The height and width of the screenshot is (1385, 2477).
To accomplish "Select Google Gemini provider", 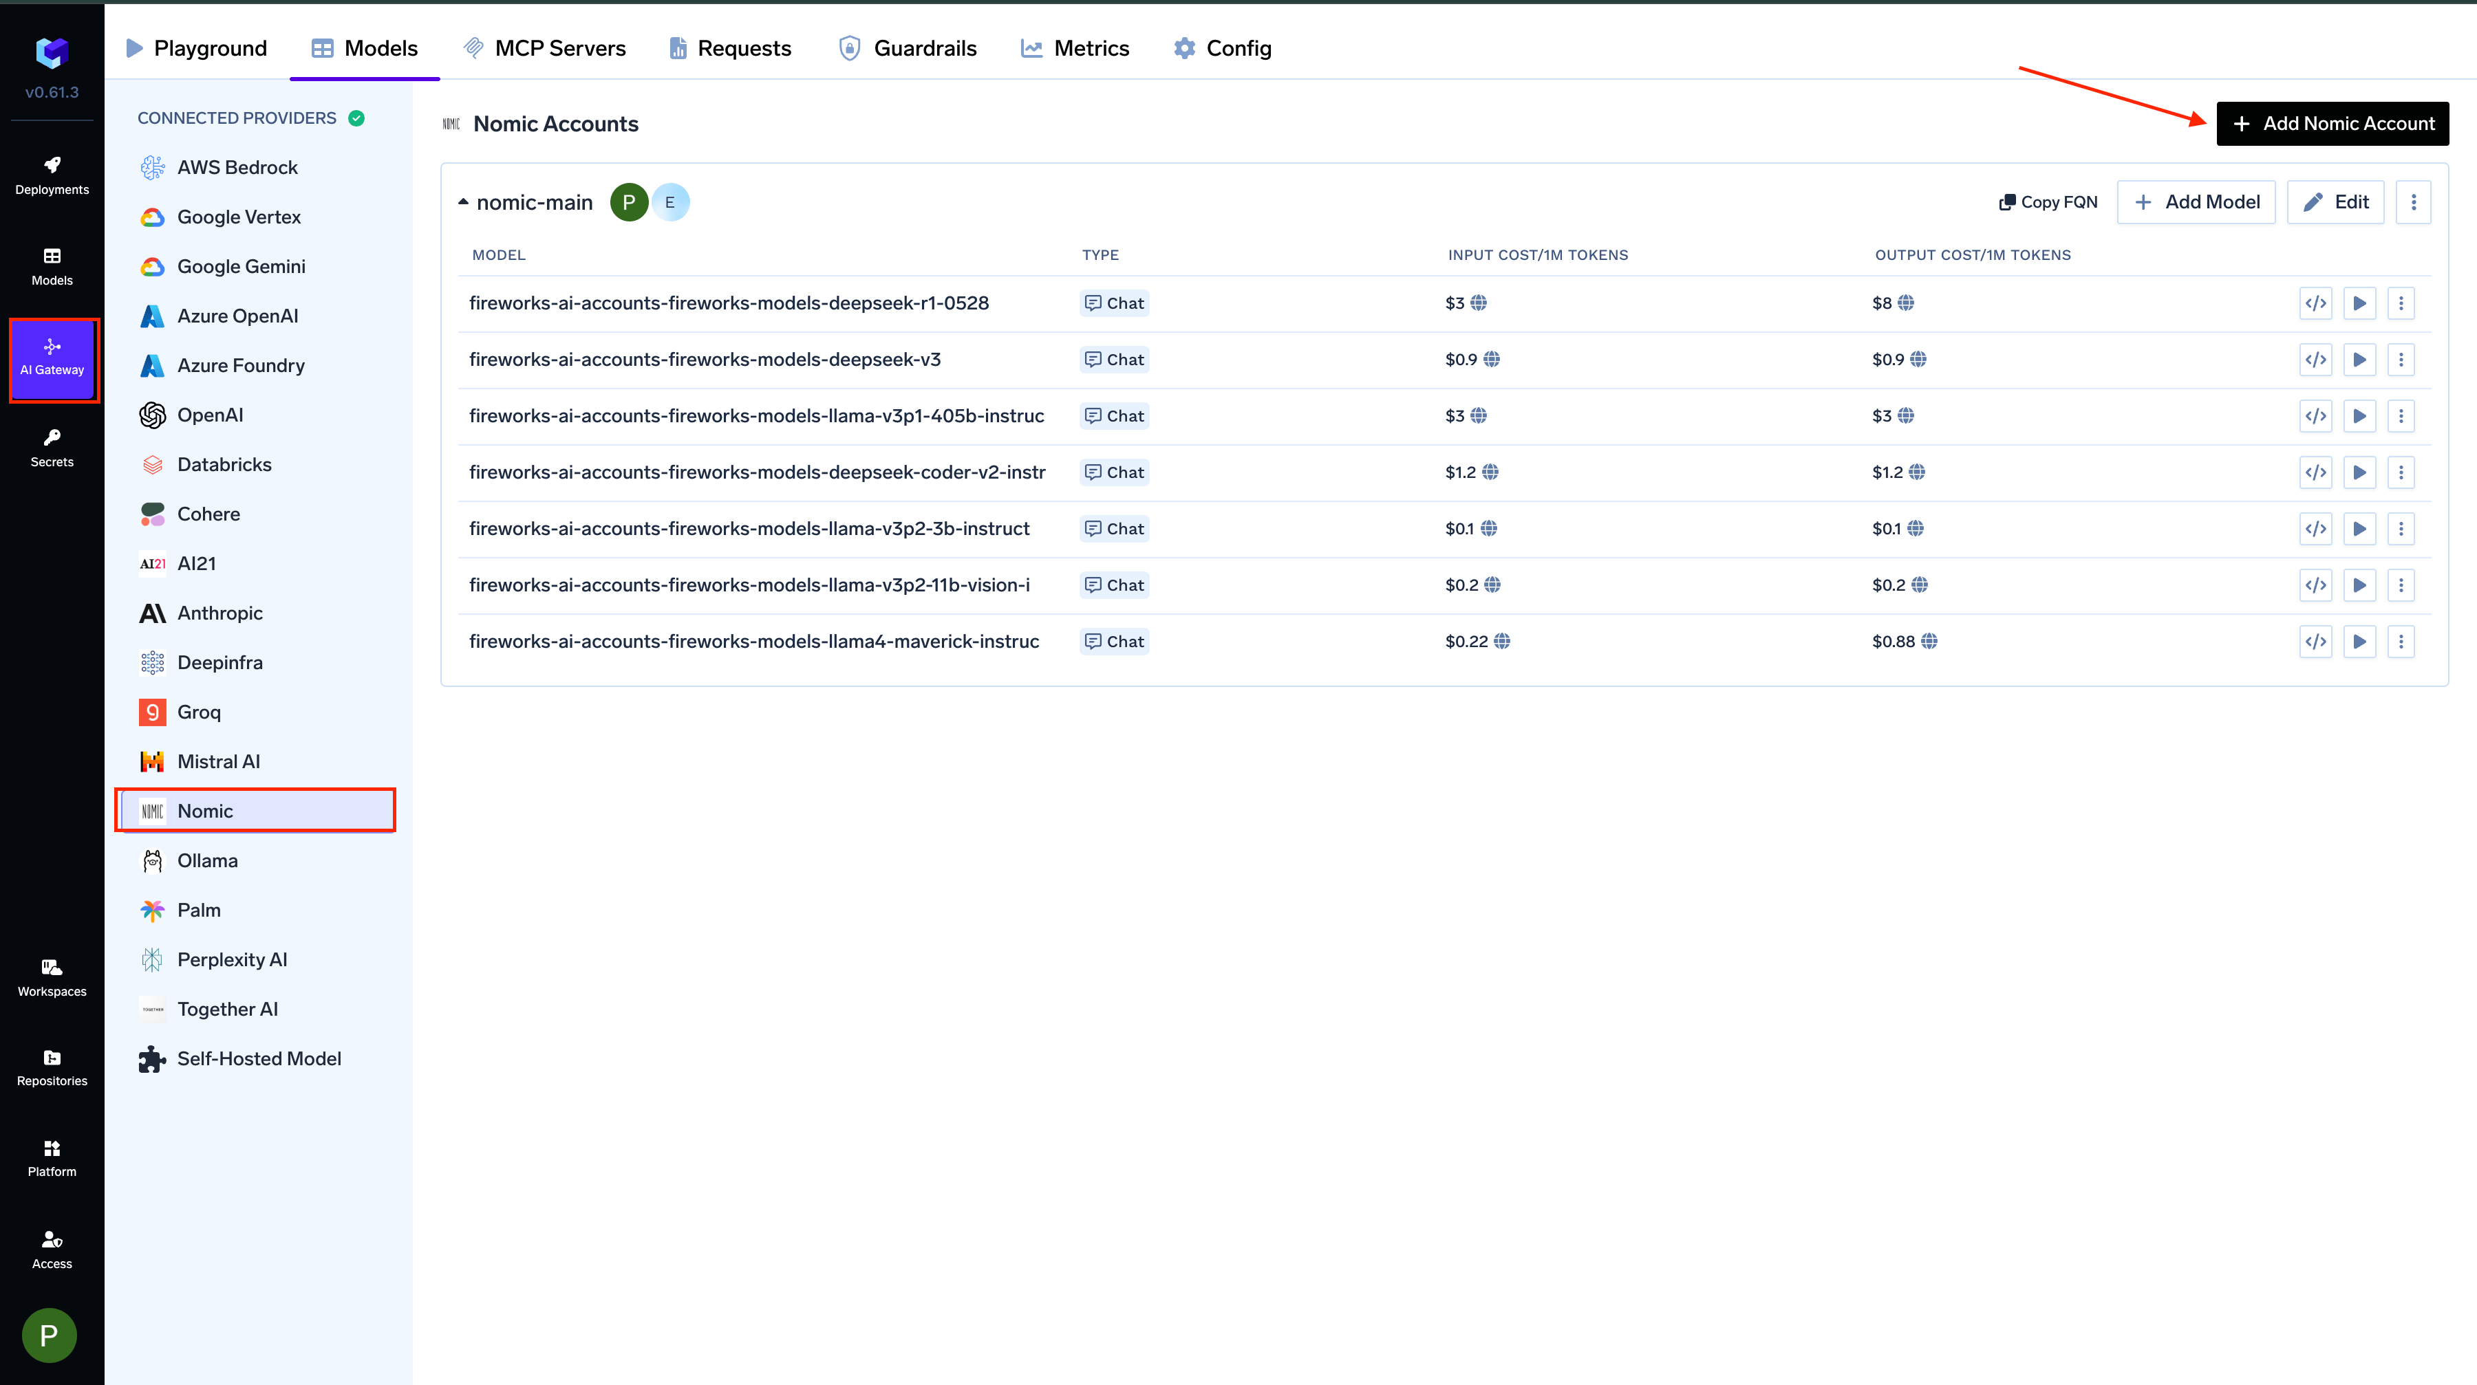I will pos(242,266).
